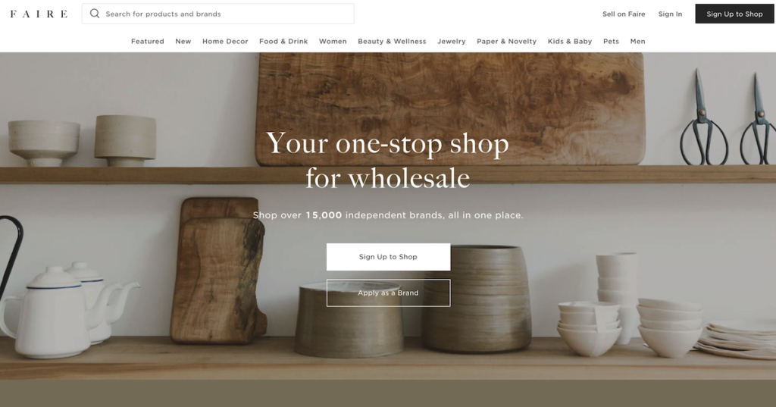The image size is (776, 407).
Task: Click the black Sign Up to Shop button
Action: (x=734, y=14)
